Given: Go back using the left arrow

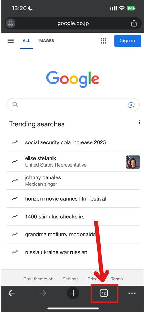Looking at the screenshot, I should click(x=12, y=293).
